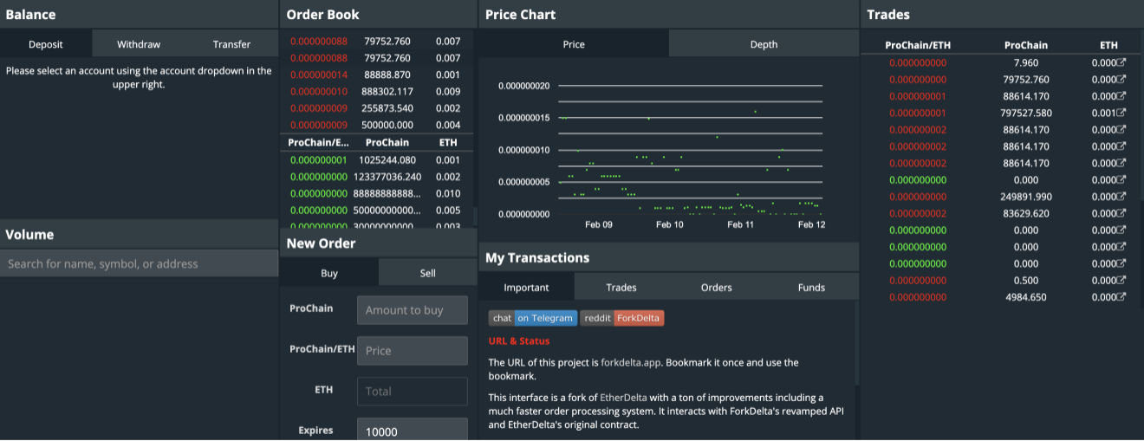Open external link icon for 7.960 trade
The height and width of the screenshot is (441, 1144).
point(1121,63)
